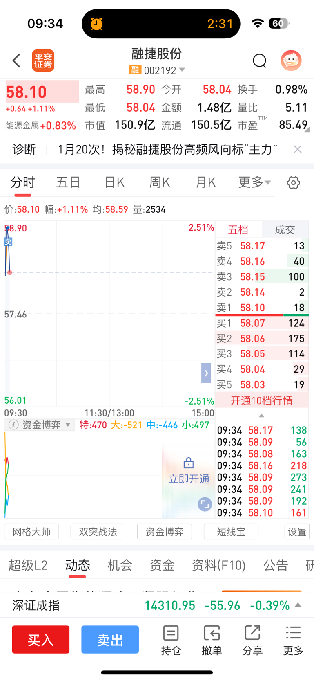Image resolution: width=314 pixels, height=681 pixels.
Task: Switch to the 机会 tab
Action: coord(120,565)
